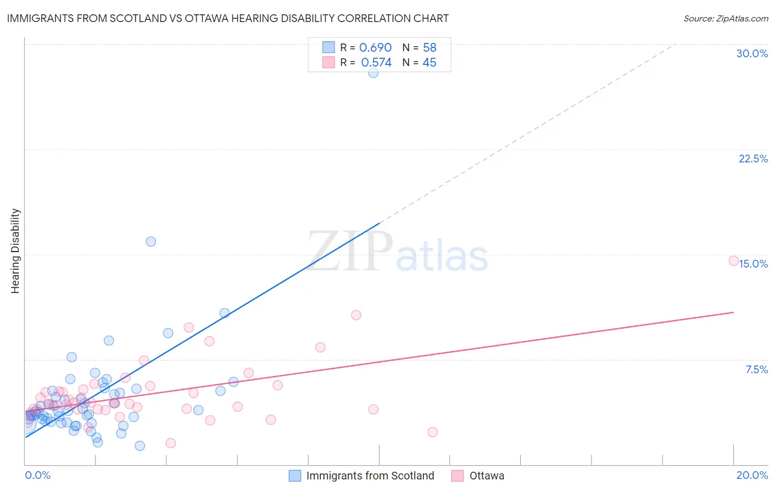Screen dimensions: 775x491
Task: Click the pink point at bottom near 2.3%
Action: point(433,432)
